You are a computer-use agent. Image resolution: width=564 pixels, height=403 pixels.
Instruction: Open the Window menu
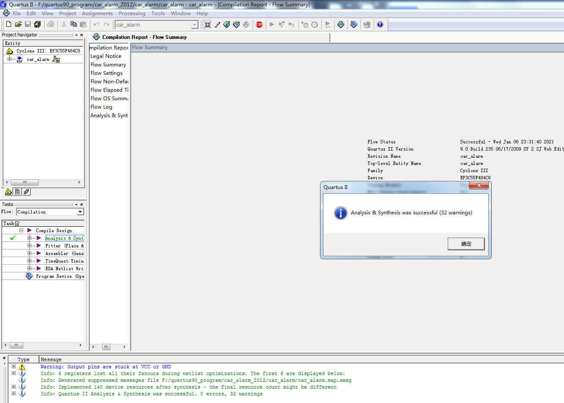(x=181, y=14)
